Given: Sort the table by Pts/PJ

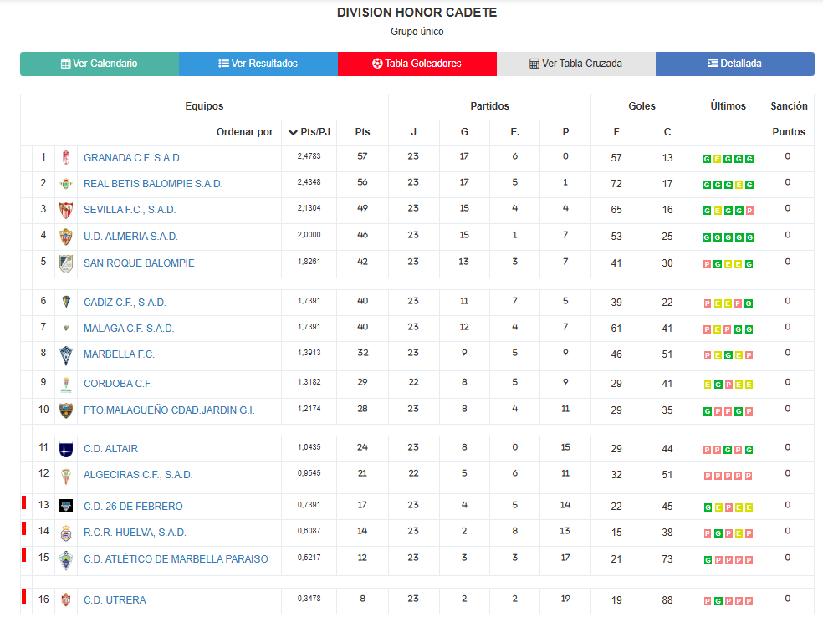Looking at the screenshot, I should pos(309,132).
